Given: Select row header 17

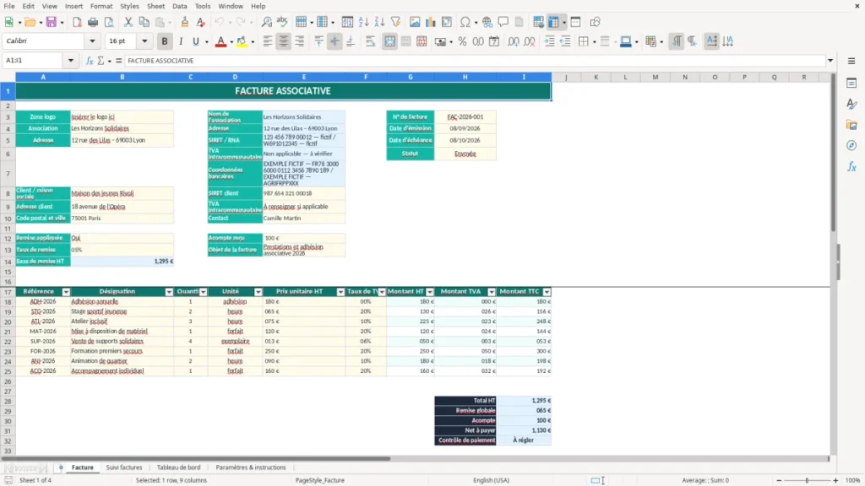Looking at the screenshot, I should click(x=8, y=291).
